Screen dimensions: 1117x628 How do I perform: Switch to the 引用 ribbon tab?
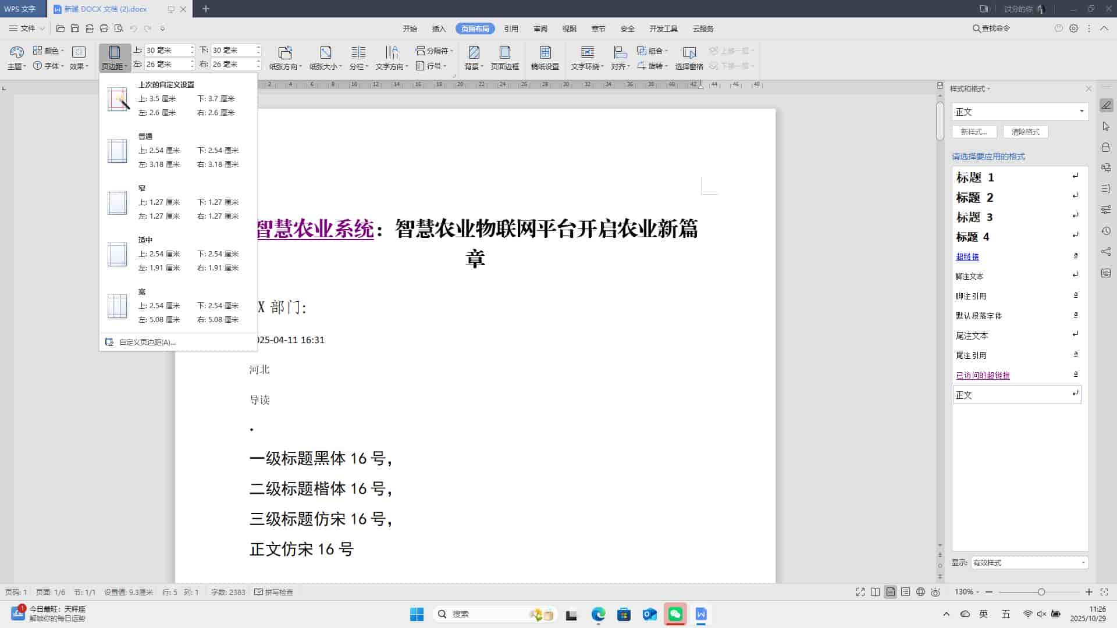511,28
